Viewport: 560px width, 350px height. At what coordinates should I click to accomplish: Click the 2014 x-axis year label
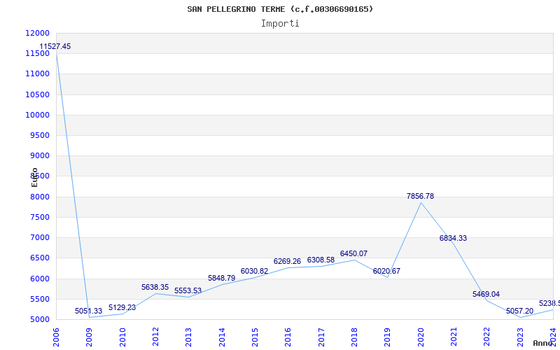[x=222, y=337]
